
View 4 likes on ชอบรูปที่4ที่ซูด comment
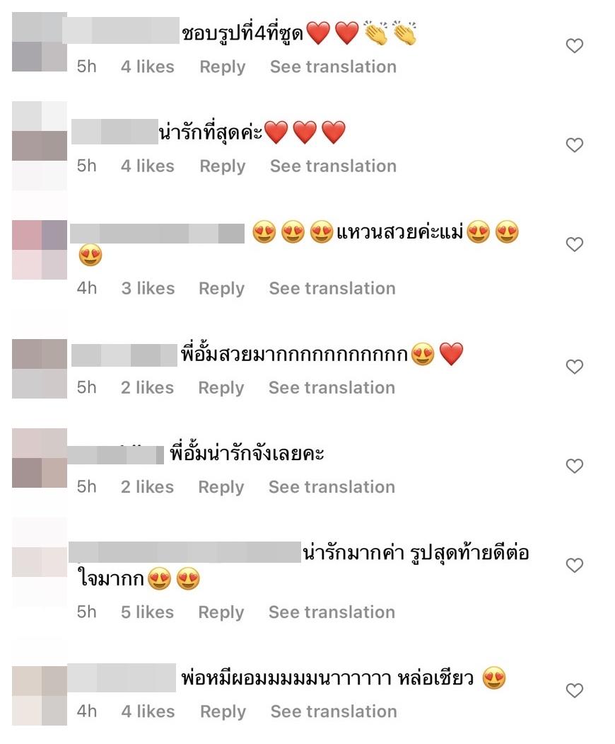pyautogui.click(x=147, y=67)
